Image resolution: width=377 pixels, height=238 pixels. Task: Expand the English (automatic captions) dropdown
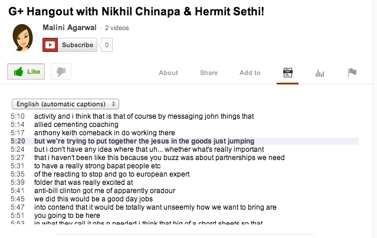point(65,104)
